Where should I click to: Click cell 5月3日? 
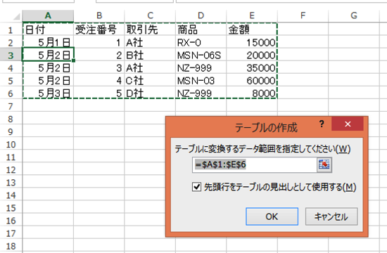coord(48,93)
